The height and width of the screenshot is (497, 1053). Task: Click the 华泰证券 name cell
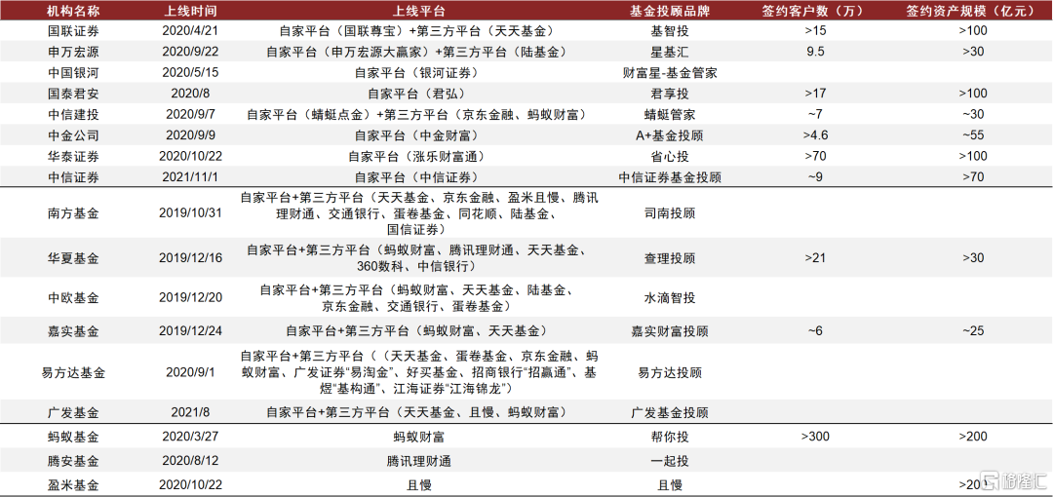(x=72, y=156)
